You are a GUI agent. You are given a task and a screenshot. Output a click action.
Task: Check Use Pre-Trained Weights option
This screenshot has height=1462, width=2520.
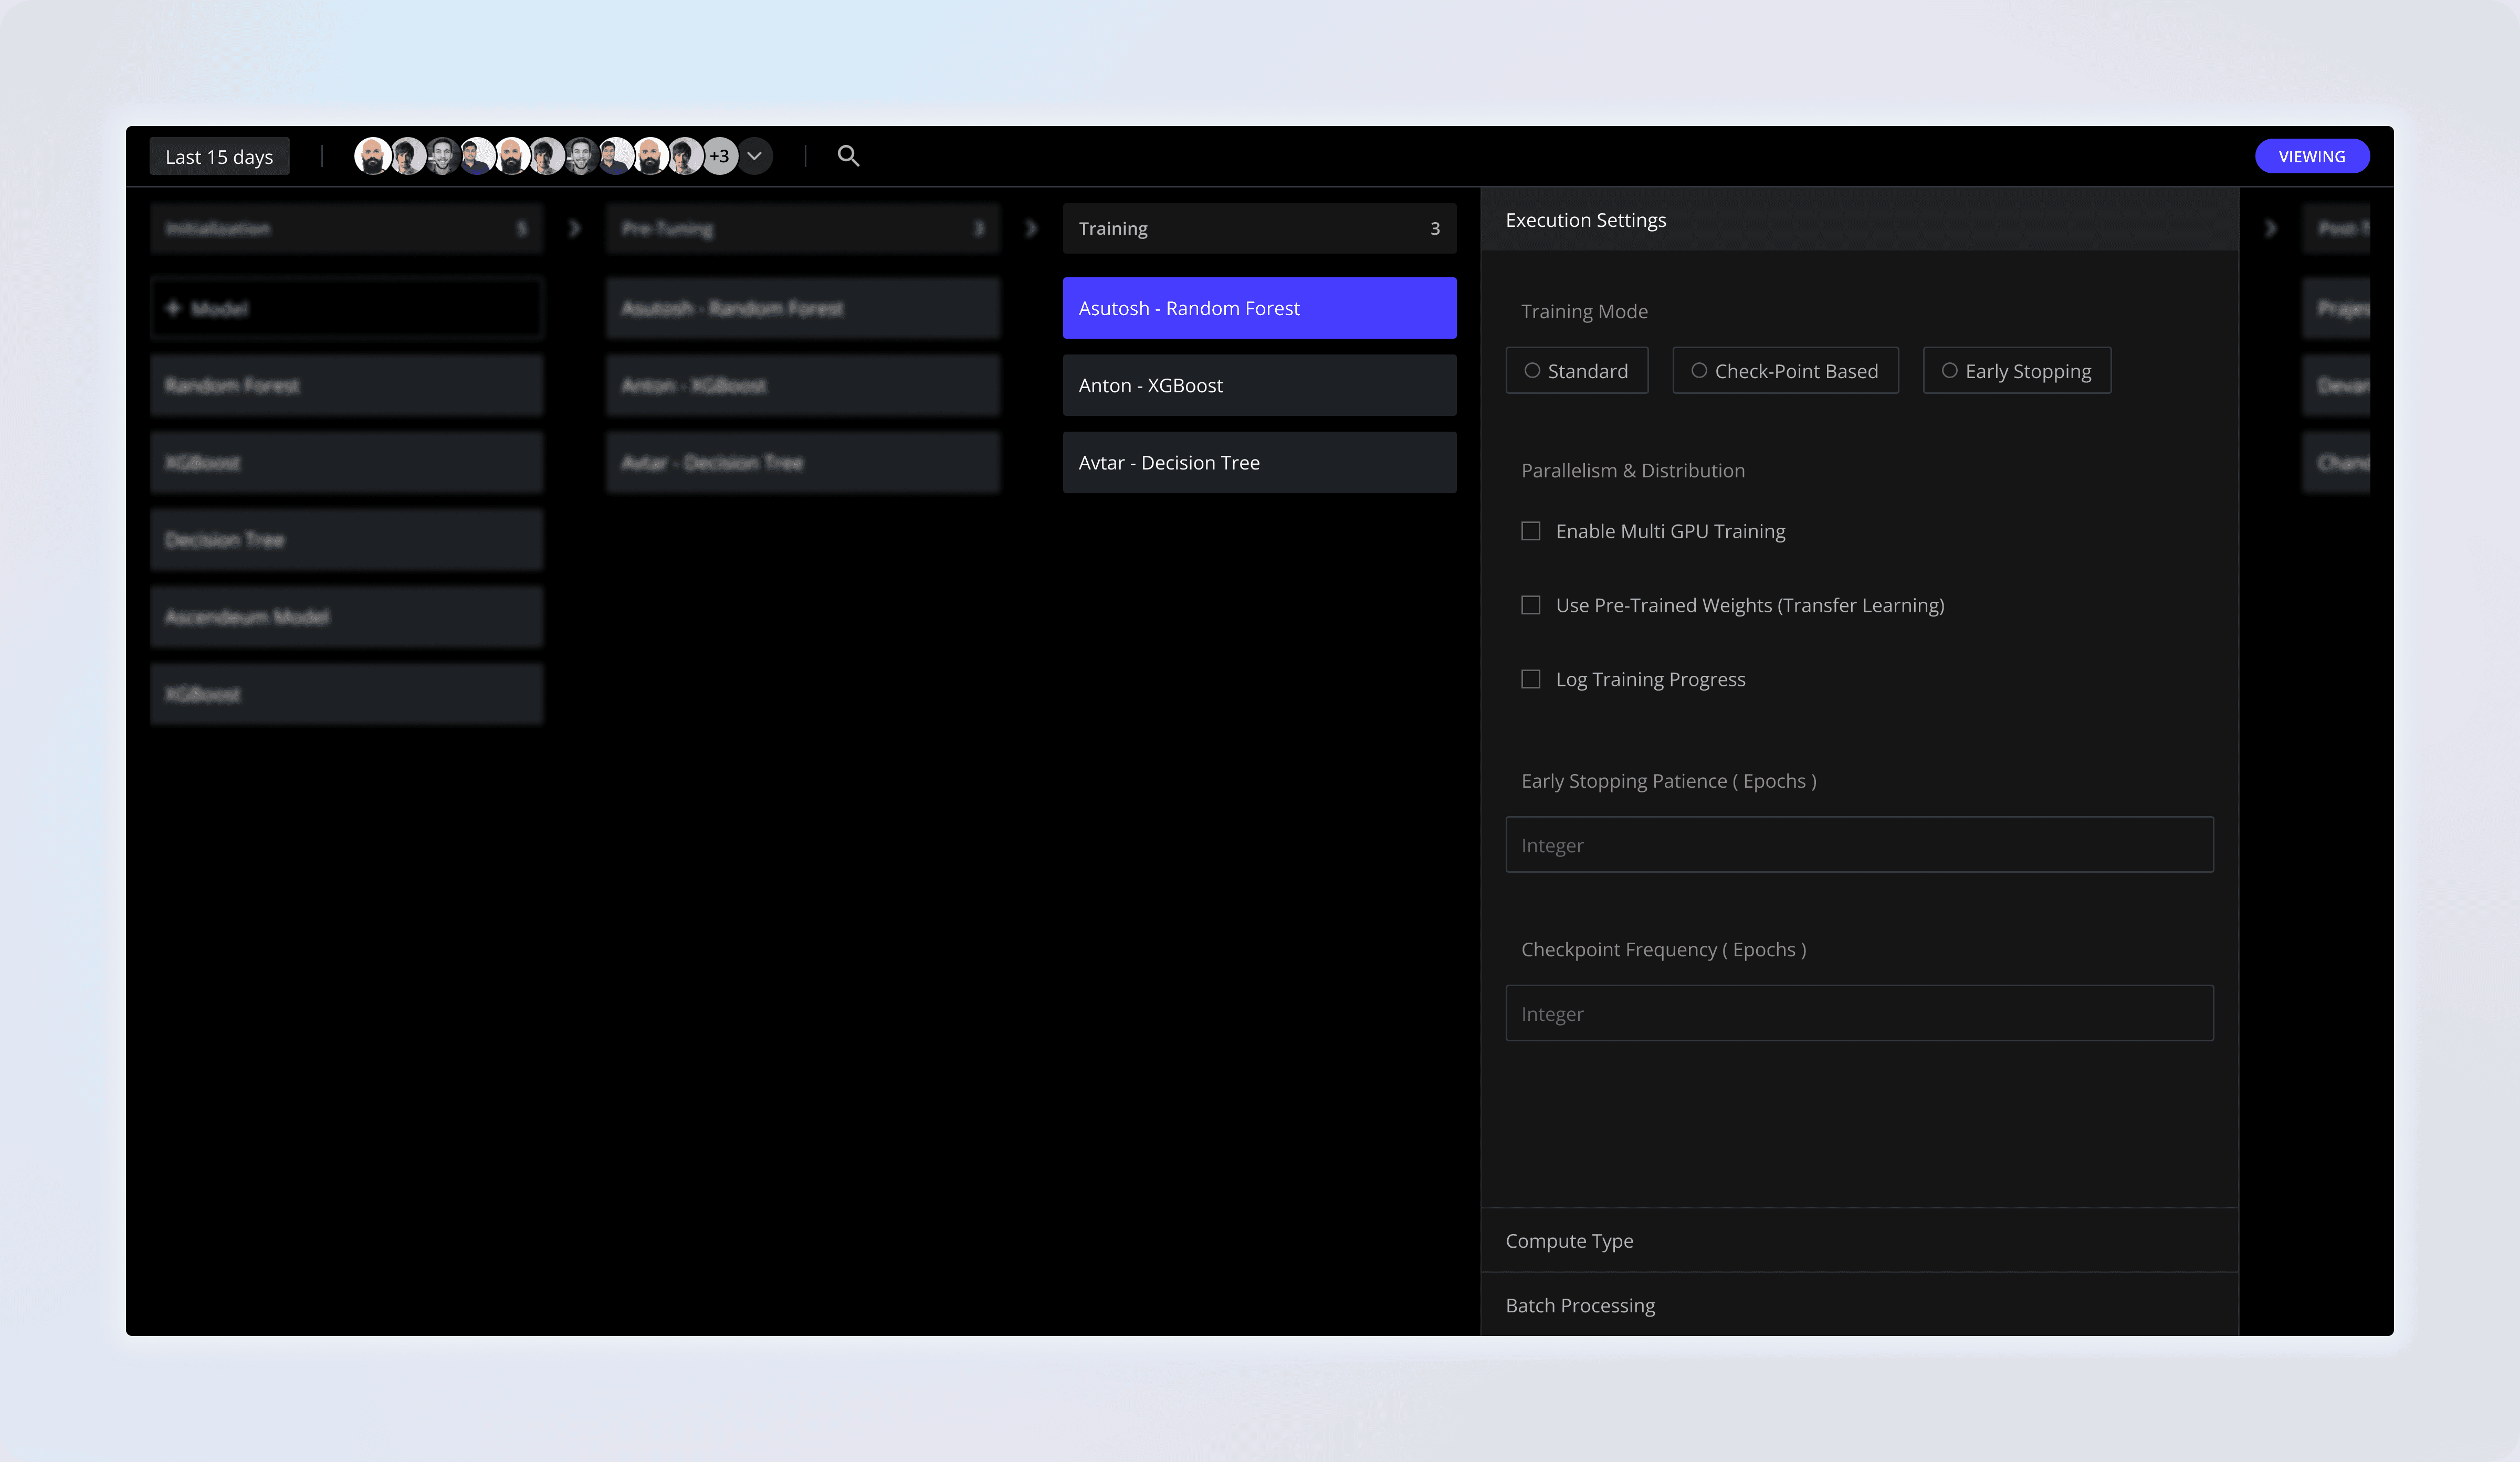pyautogui.click(x=1531, y=605)
